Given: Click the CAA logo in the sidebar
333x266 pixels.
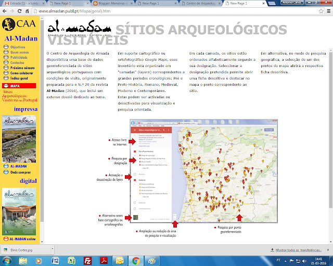Looking at the screenshot, I should point(19,24).
